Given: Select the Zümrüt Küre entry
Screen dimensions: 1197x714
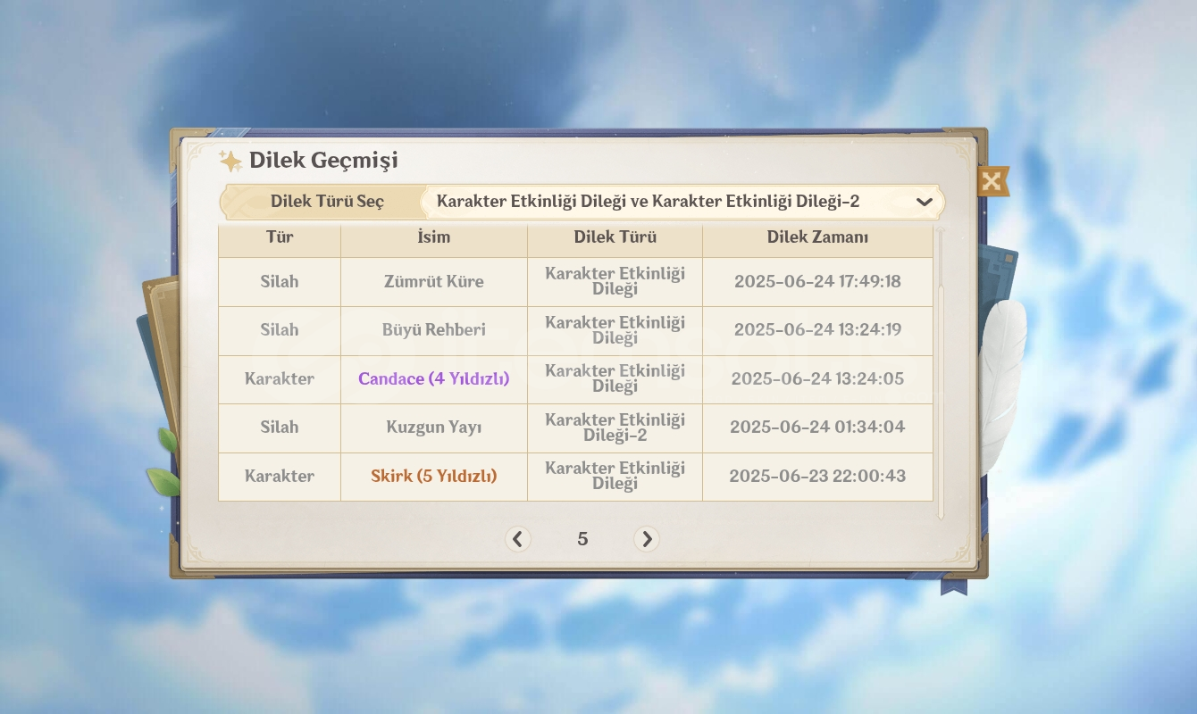Looking at the screenshot, I should tap(575, 282).
